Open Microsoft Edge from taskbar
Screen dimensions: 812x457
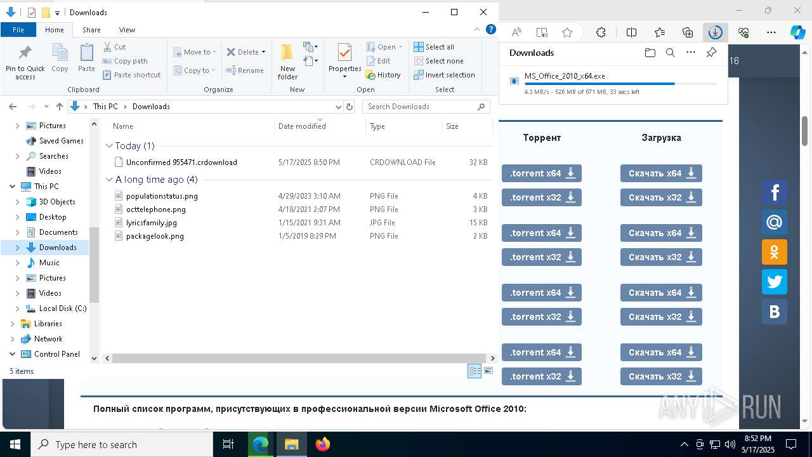(261, 444)
